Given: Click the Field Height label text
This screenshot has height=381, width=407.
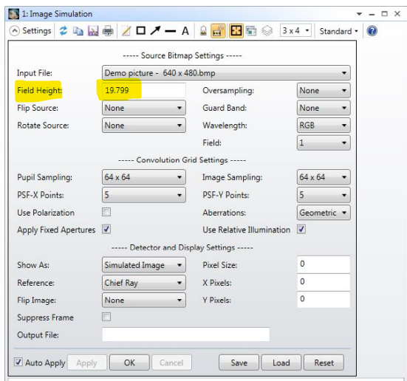Looking at the screenshot, I should 40,91.
